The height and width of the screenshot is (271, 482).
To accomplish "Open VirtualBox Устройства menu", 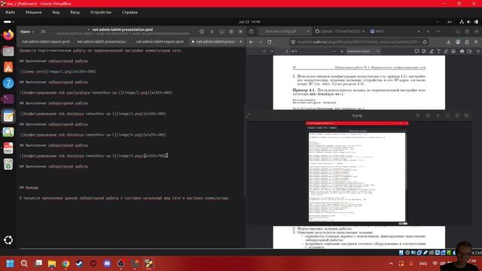I will [x=101, y=12].
